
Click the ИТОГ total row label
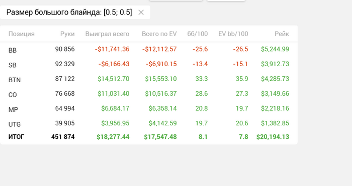17,137
